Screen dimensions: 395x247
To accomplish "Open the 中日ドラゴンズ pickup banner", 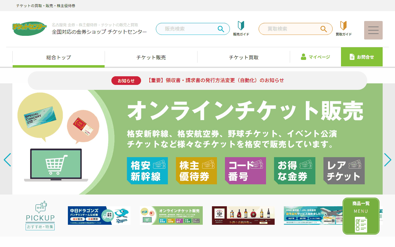I will (x=99, y=216).
